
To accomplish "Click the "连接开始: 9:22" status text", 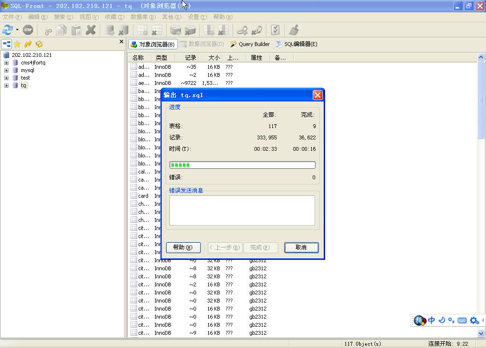I will coord(448,344).
